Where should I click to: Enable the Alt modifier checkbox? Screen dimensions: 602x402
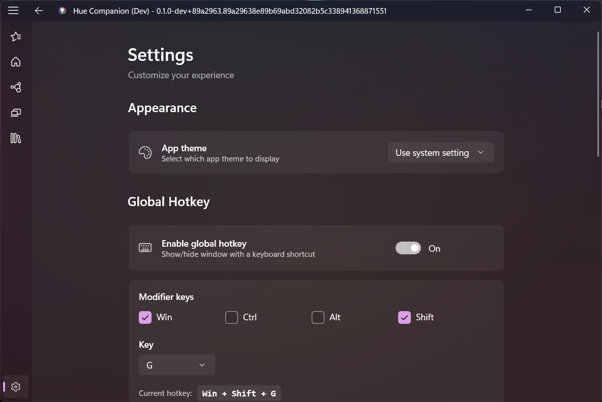[x=318, y=317]
